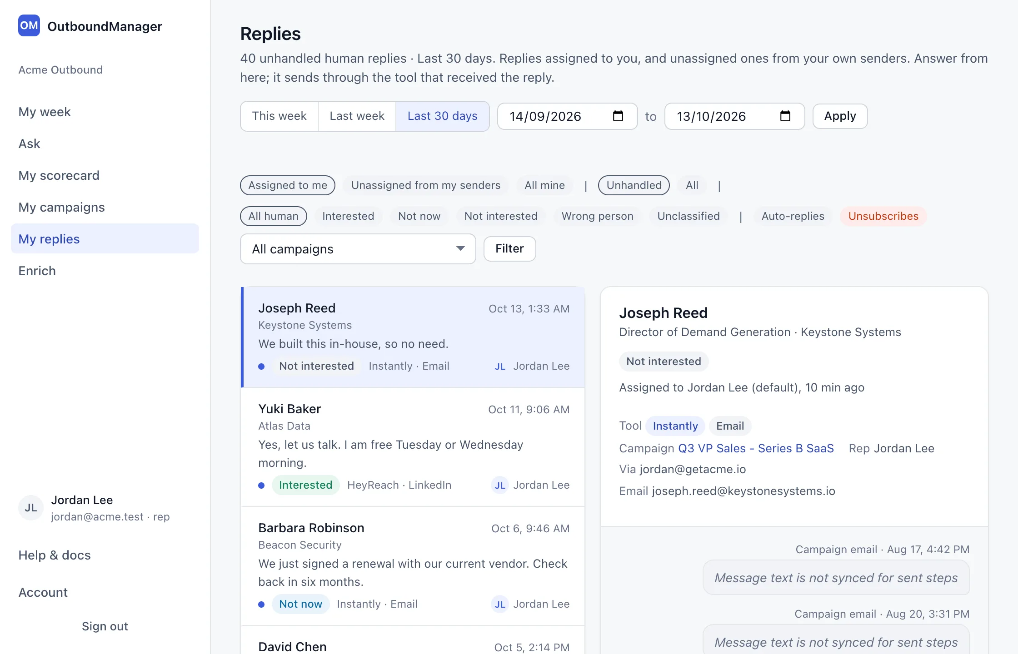Click the OM OutboundManager logo icon
This screenshot has width=1018, height=654.
point(29,25)
